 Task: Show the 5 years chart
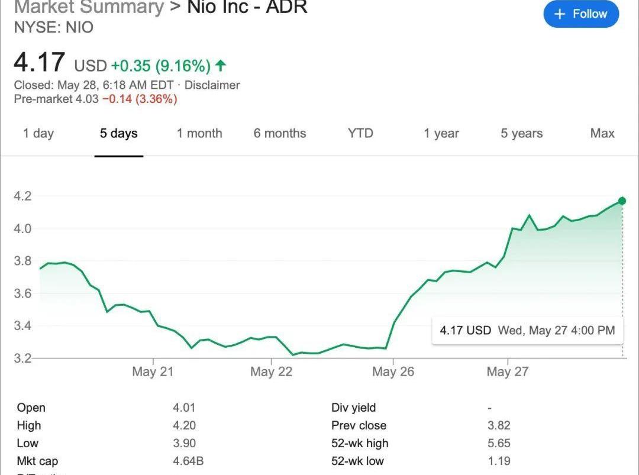pos(522,134)
